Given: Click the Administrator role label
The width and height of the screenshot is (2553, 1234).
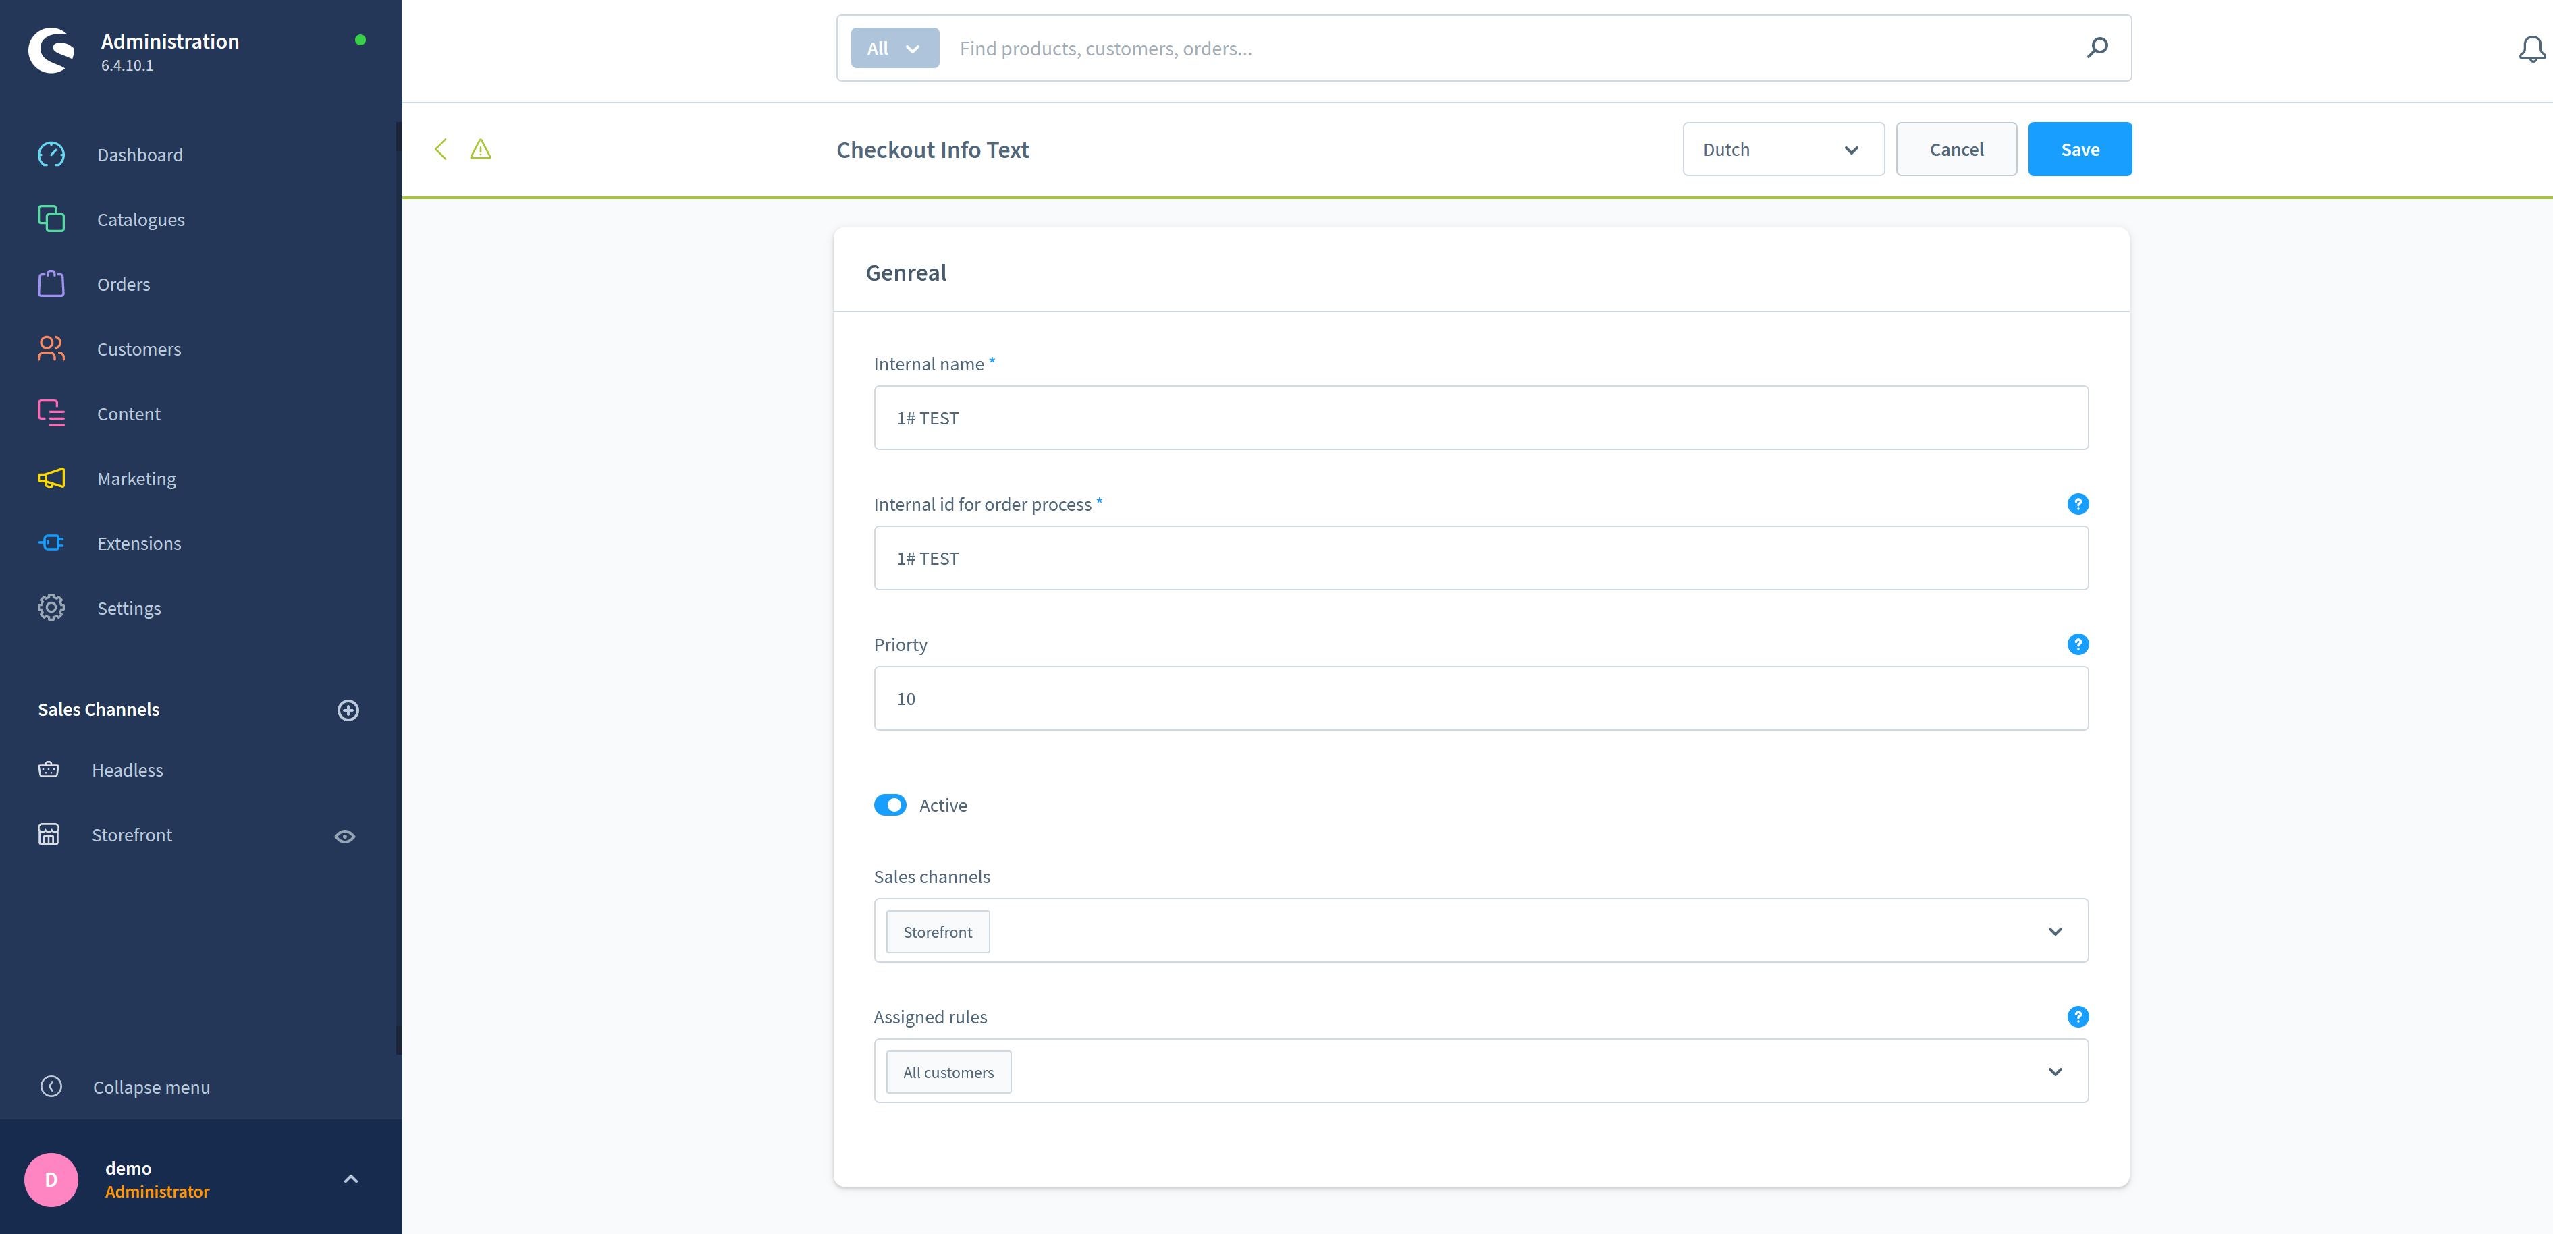Looking at the screenshot, I should (x=157, y=1191).
